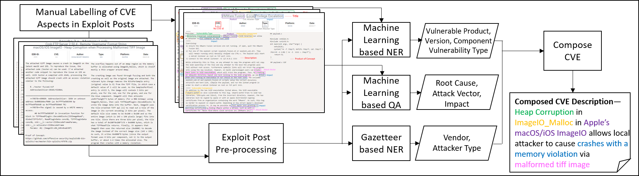Click the 'VMWare Fusion' boxed title text
The width and height of the screenshot is (639, 176).
[233, 16]
